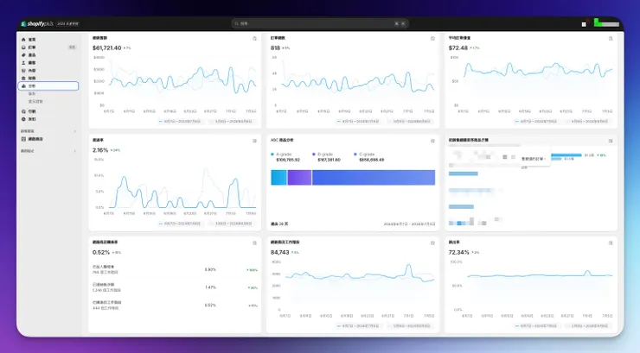Open report icon on the ABC analysis card

point(432,141)
